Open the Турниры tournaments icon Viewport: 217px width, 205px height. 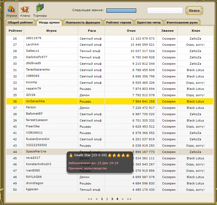click(40, 10)
